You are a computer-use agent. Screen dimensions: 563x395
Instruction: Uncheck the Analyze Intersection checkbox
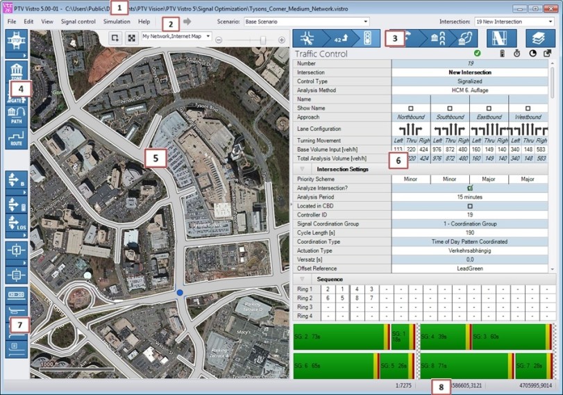pos(470,187)
